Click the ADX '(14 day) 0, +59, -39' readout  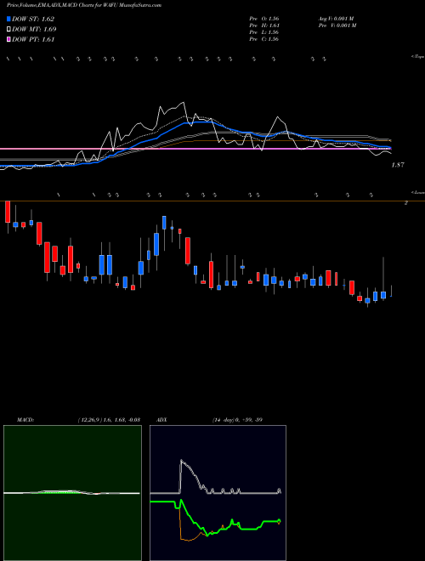point(237,419)
